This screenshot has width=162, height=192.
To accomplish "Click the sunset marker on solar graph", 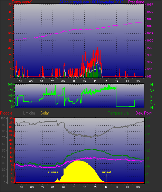I will (x=106, y=172).
